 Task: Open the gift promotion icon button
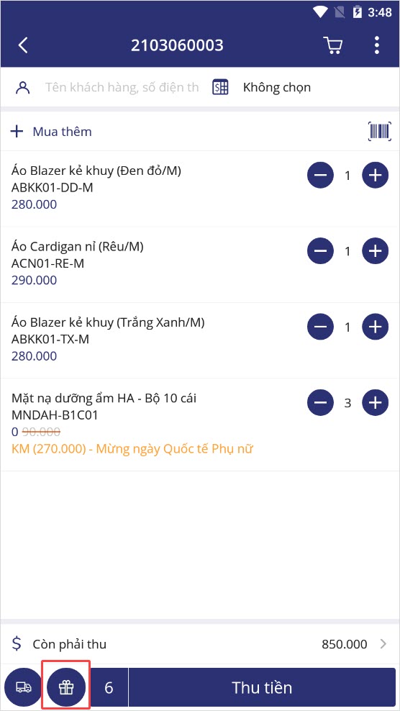point(66,687)
